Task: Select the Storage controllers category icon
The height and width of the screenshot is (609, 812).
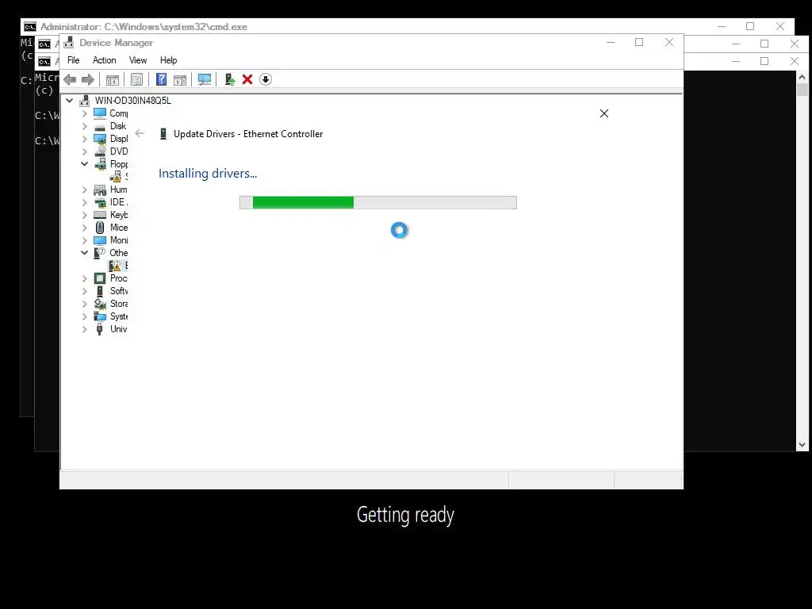Action: 100,304
